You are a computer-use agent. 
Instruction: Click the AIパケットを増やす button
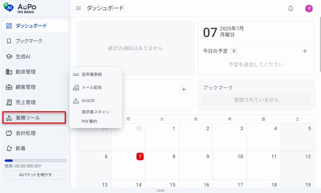click(35, 175)
